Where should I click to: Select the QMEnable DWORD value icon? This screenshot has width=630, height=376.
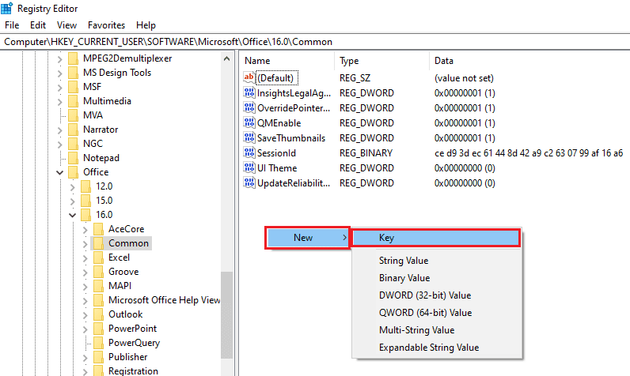249,122
